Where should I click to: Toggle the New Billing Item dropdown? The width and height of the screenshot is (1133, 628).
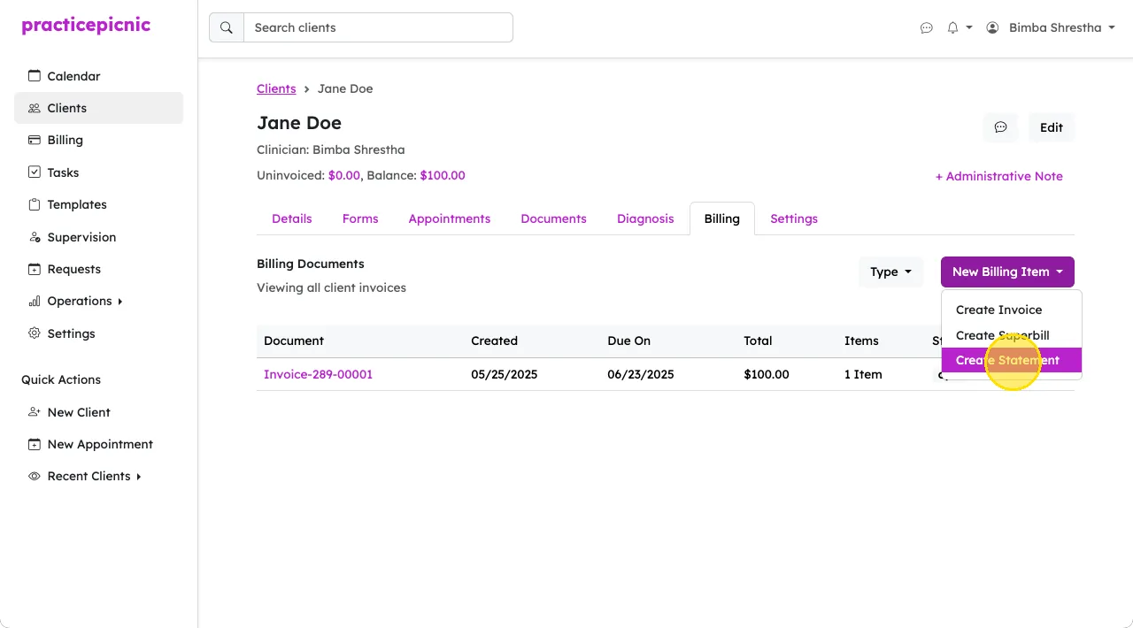(1007, 272)
